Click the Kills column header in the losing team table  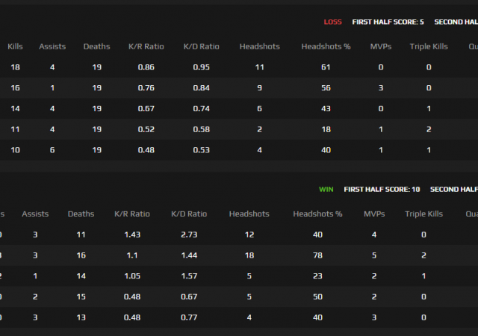[x=15, y=46]
